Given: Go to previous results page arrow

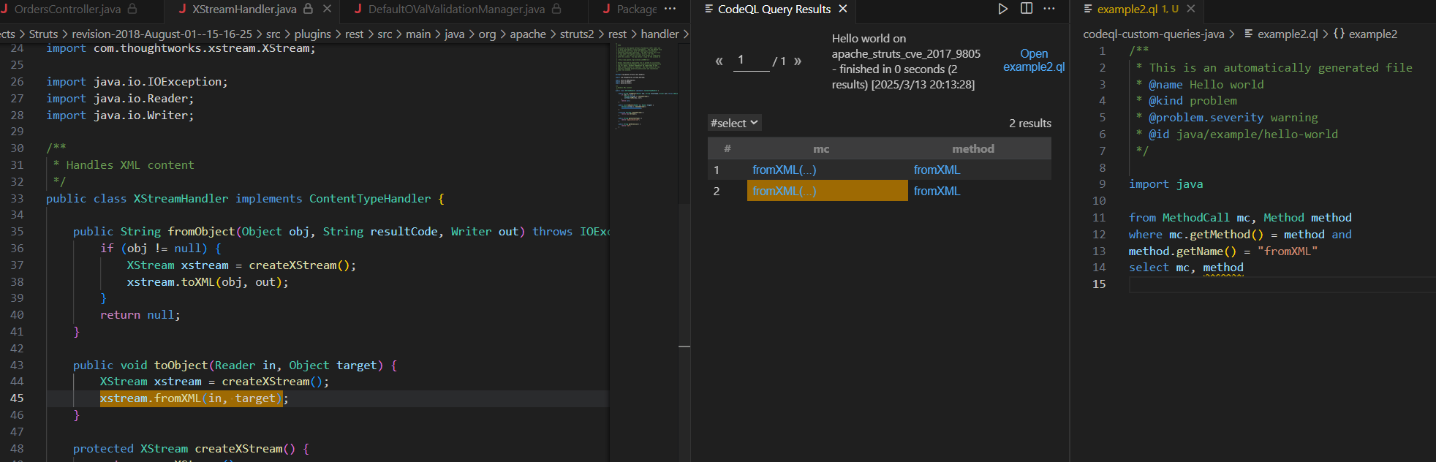Looking at the screenshot, I should (719, 61).
